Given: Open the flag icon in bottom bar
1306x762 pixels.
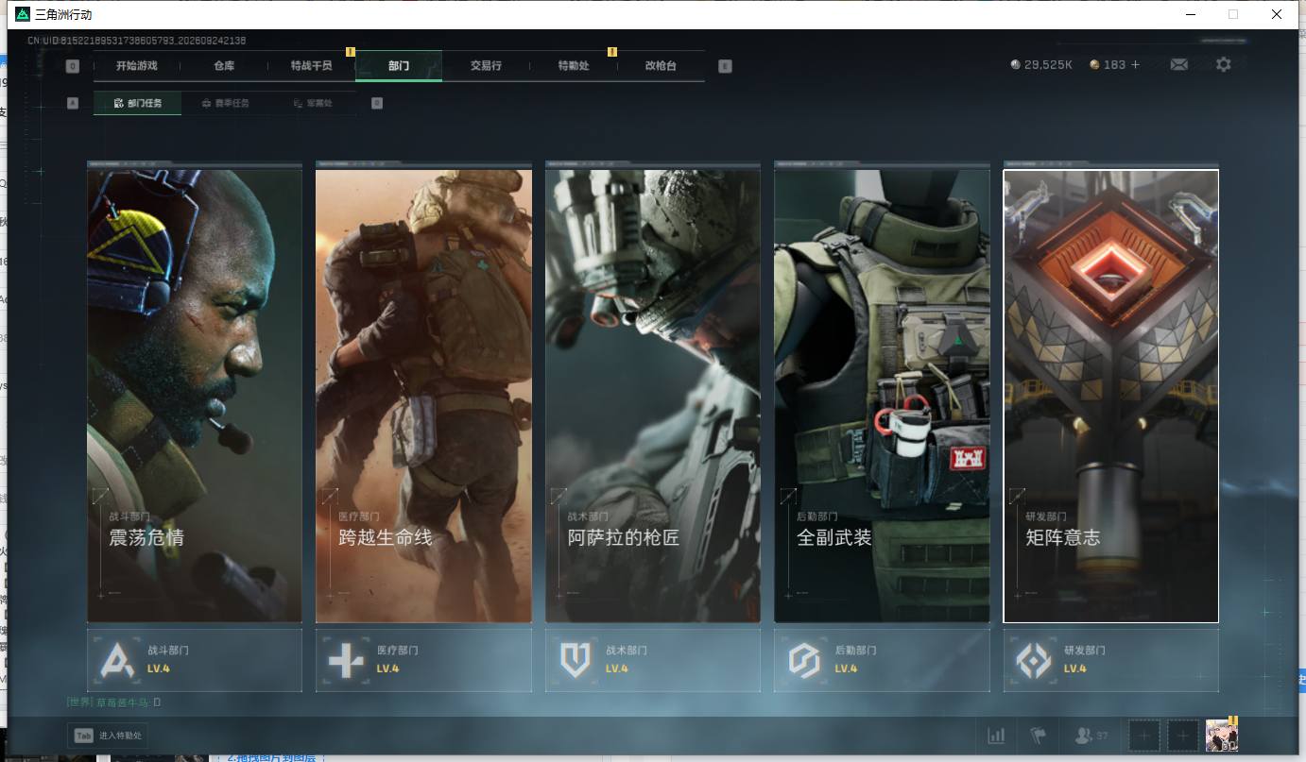Looking at the screenshot, I should (1038, 736).
